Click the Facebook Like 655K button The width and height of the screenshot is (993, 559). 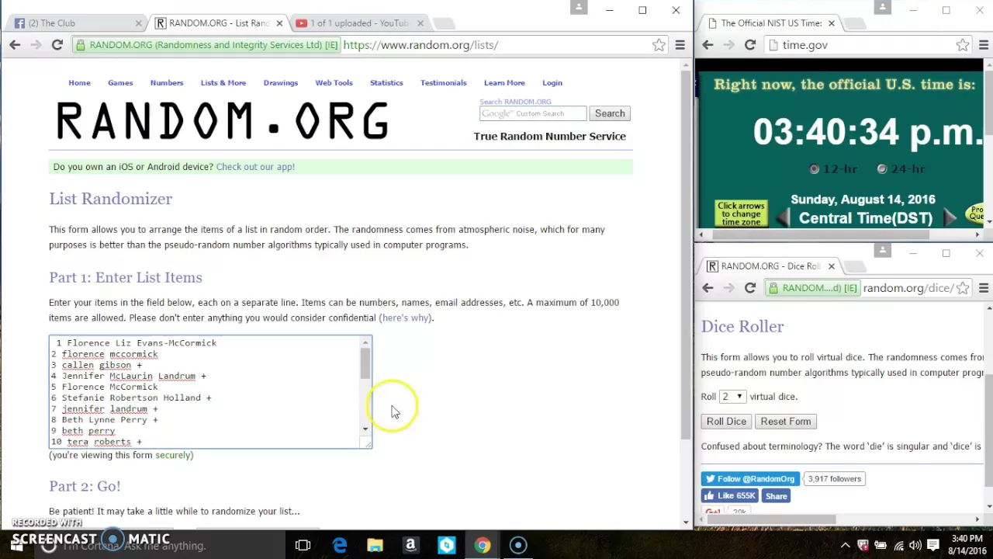pyautogui.click(x=730, y=496)
